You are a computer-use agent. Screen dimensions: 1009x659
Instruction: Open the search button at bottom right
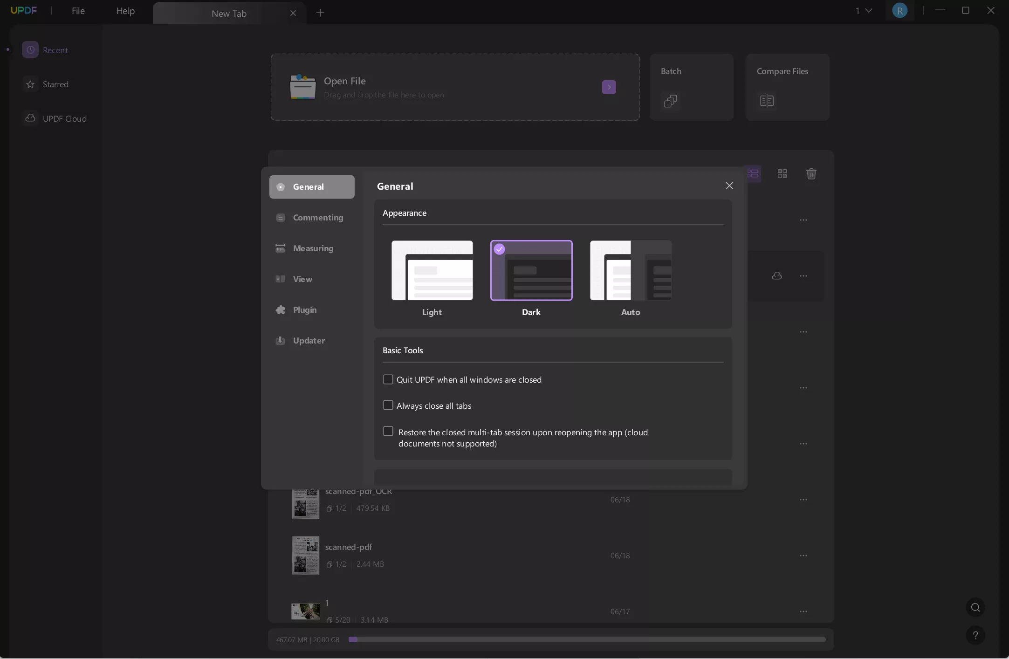pos(975,607)
